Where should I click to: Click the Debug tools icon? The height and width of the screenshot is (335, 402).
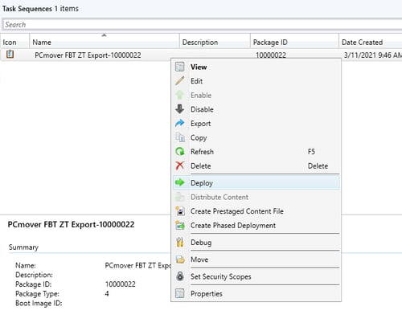point(180,242)
